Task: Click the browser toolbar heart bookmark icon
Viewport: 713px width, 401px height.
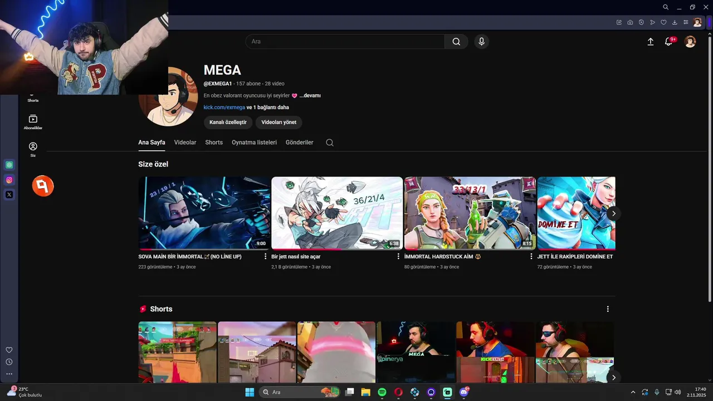Action: point(663,22)
